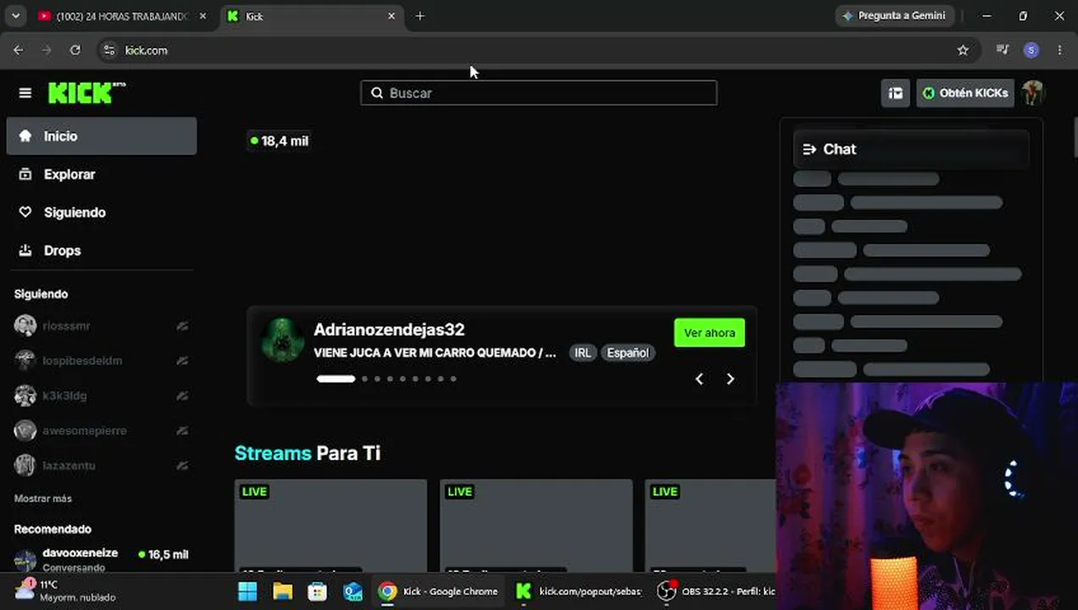Open Microsoft Store from taskbar

point(317,591)
